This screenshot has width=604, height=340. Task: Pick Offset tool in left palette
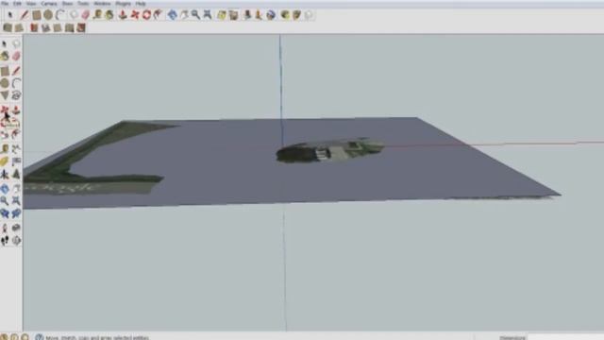point(16,134)
